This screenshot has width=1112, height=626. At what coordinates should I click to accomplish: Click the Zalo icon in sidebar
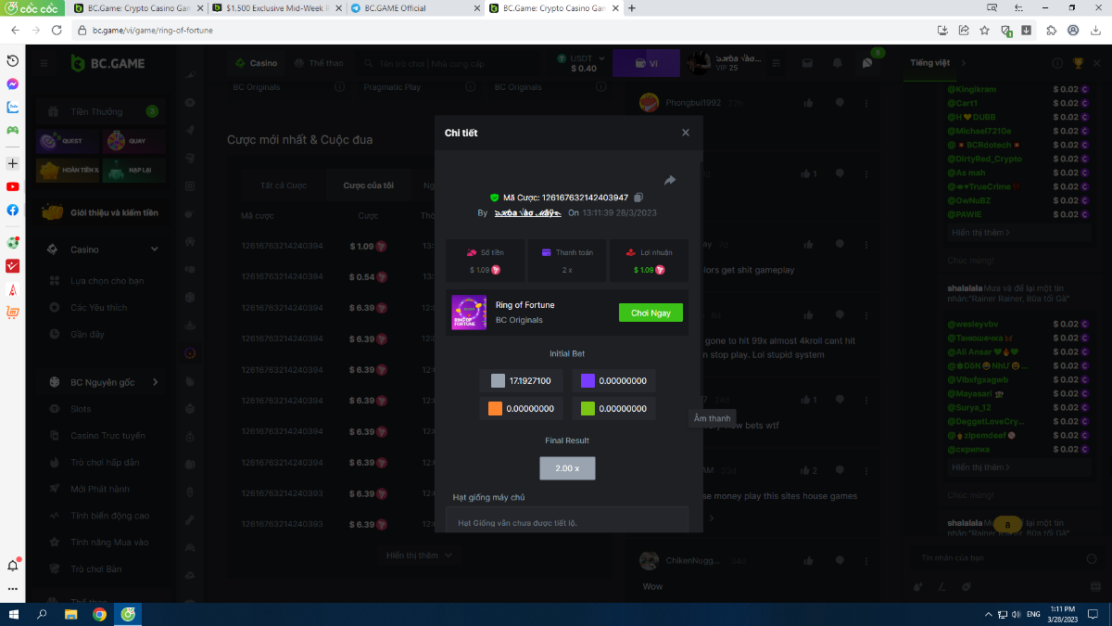tap(13, 107)
